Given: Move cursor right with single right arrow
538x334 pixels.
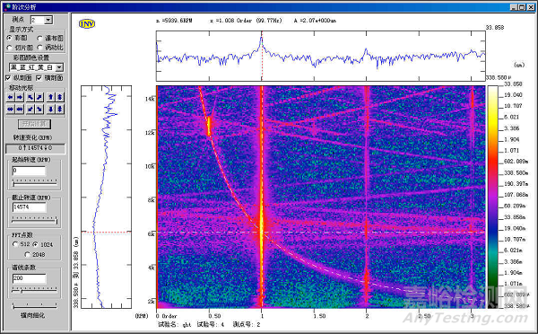Looking at the screenshot, I should pyautogui.click(x=20, y=97).
